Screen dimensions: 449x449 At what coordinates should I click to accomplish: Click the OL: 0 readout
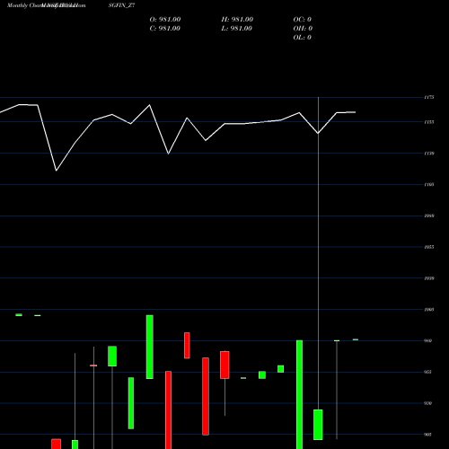(x=302, y=38)
